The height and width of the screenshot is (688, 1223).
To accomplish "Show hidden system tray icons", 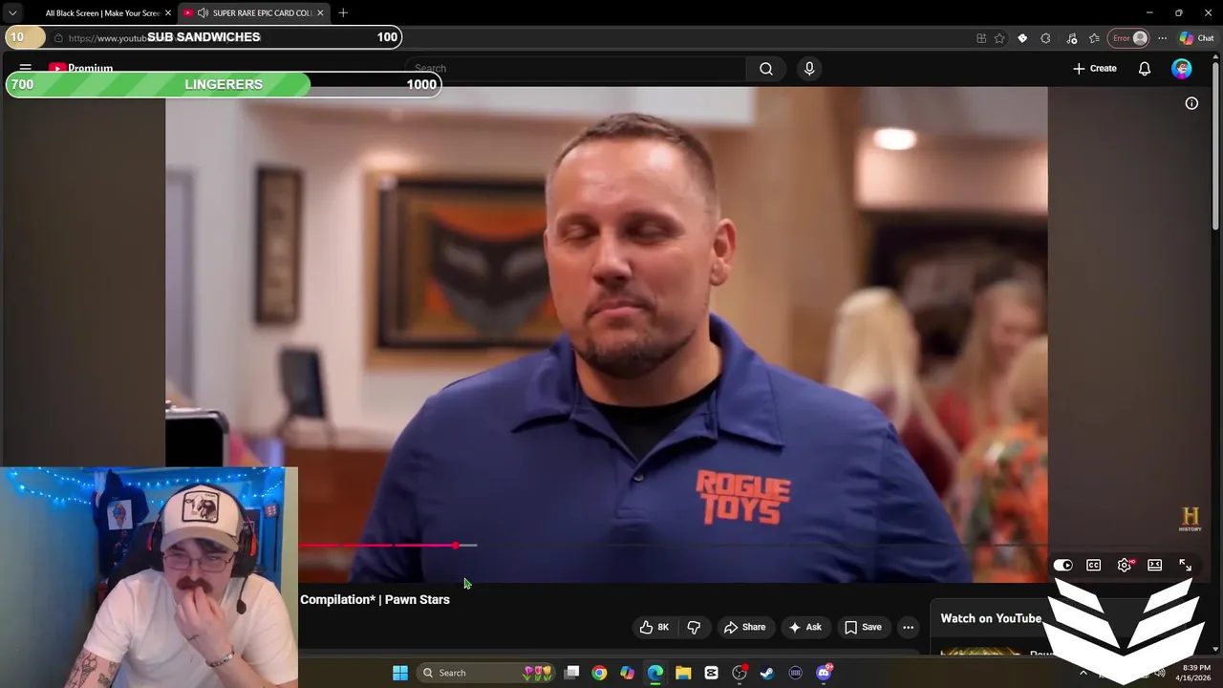I will (x=1083, y=673).
